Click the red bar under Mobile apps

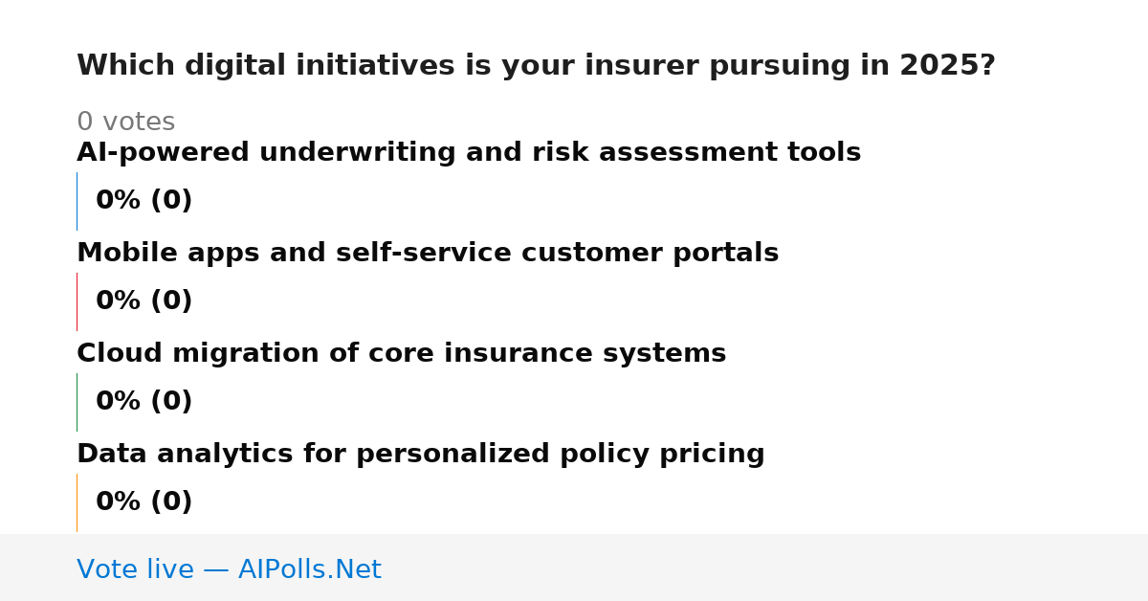tap(77, 301)
